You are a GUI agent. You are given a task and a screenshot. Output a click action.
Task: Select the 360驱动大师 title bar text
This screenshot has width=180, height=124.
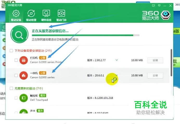click(x=15, y=5)
